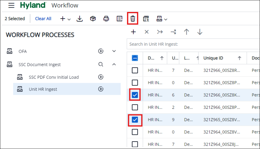Collapse the SSC Document Ingest chevron
Screen dimensions: 260x149
[114, 64]
